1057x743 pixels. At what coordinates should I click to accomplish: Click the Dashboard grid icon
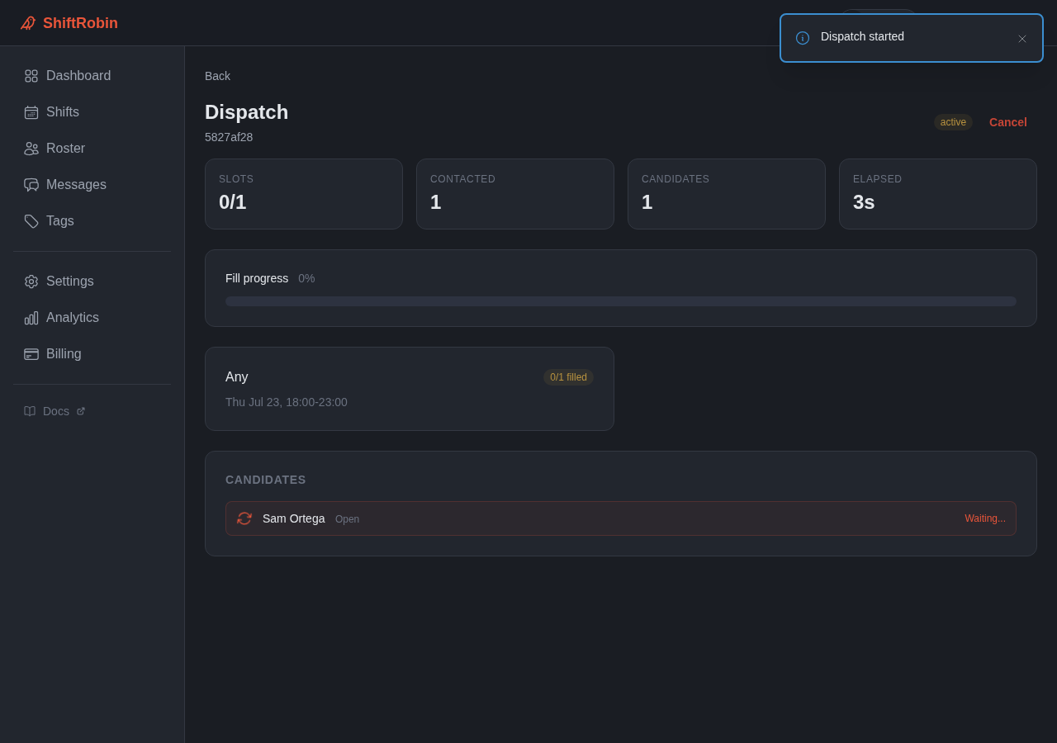(x=31, y=76)
